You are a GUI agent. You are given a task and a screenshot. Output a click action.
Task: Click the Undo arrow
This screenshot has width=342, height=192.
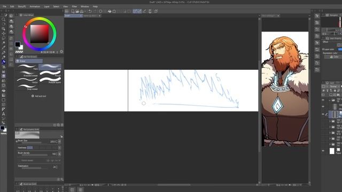(x=90, y=11)
